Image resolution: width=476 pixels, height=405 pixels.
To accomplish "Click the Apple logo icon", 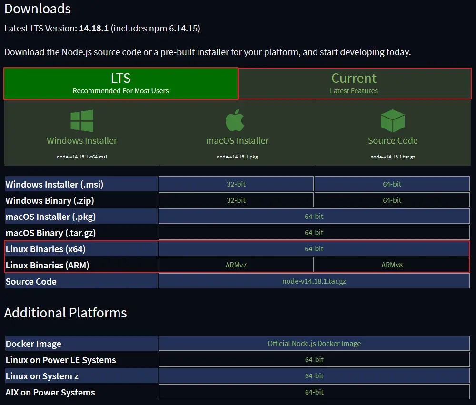I will [235, 120].
